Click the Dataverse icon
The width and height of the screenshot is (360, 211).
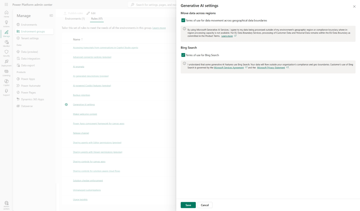click(x=18, y=106)
